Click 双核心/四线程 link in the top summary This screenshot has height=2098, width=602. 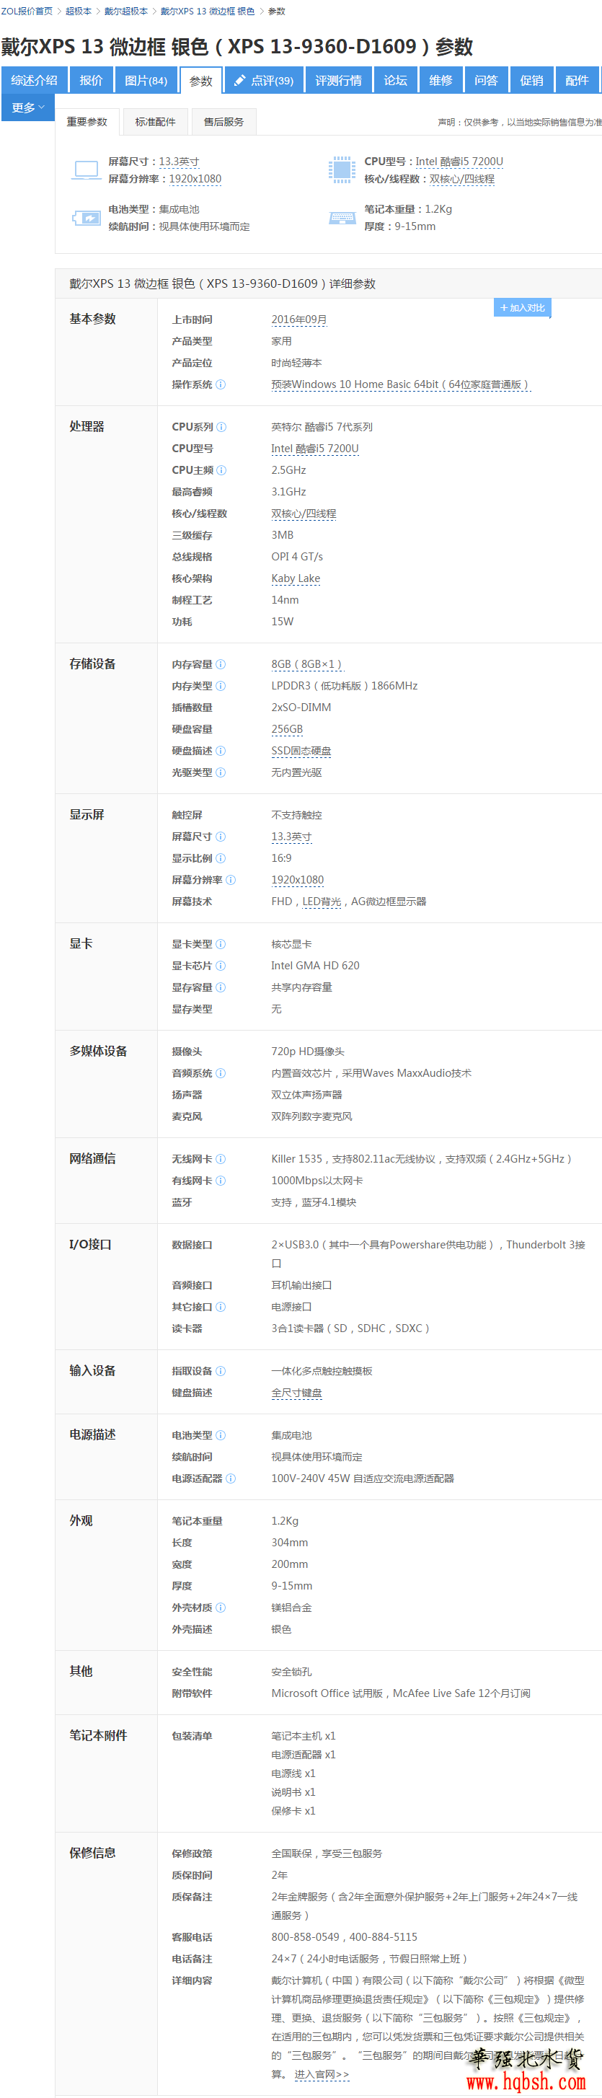point(462,179)
